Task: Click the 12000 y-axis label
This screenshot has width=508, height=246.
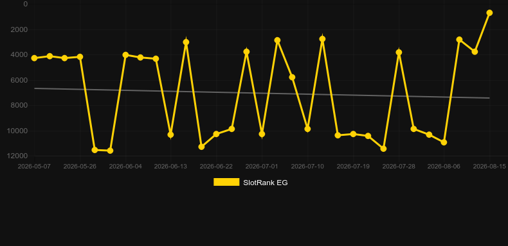Action: pyautogui.click(x=18, y=156)
